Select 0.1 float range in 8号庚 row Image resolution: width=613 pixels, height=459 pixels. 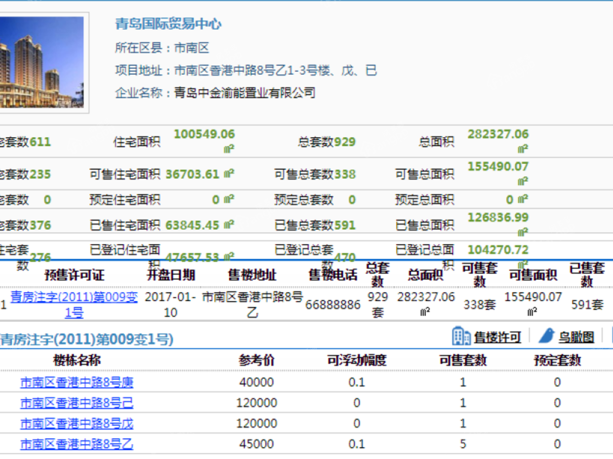[x=357, y=382]
